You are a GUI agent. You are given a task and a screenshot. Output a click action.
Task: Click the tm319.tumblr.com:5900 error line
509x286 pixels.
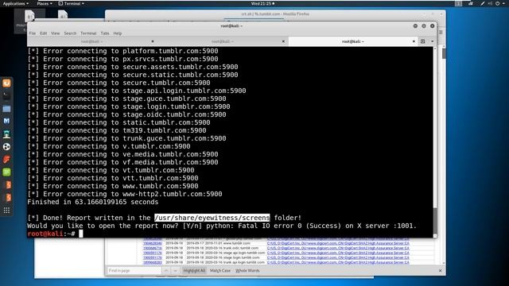click(117, 130)
